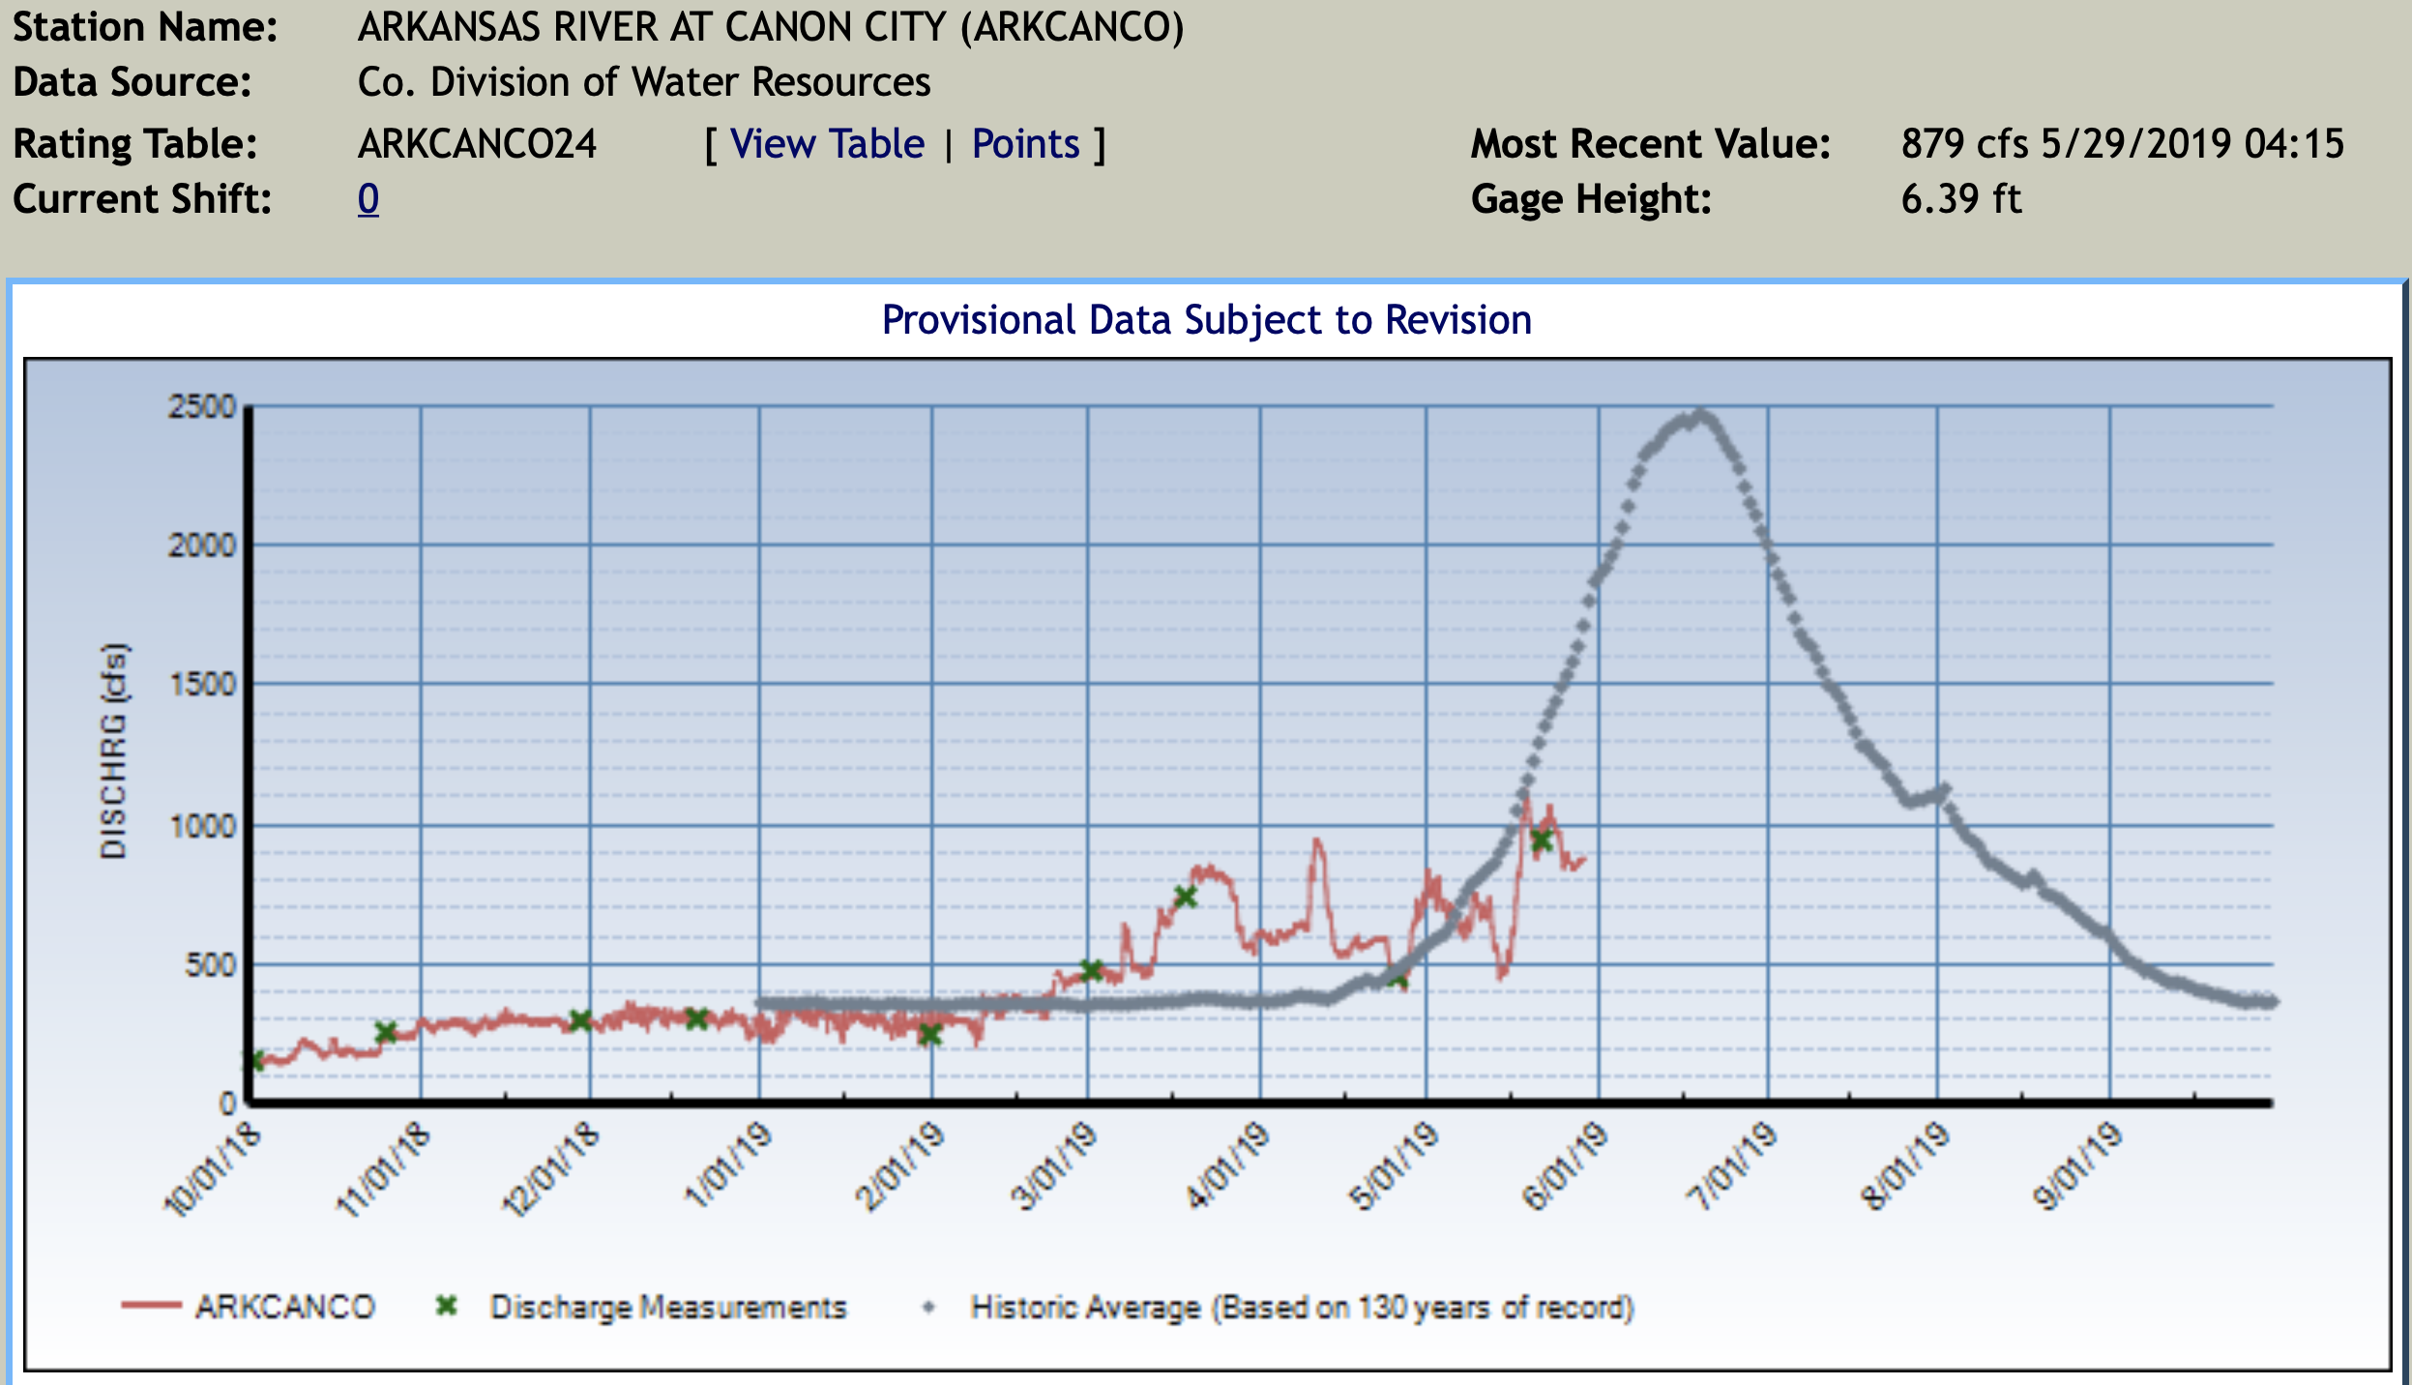The width and height of the screenshot is (2412, 1385).
Task: Click the 2500 y-axis label
Action: pyautogui.click(x=202, y=407)
